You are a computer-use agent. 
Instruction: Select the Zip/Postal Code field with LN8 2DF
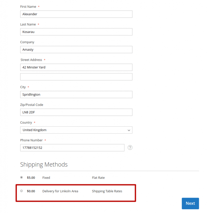(x=76, y=112)
